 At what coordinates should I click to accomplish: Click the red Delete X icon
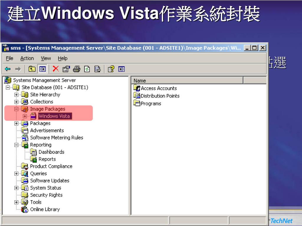coord(56,69)
